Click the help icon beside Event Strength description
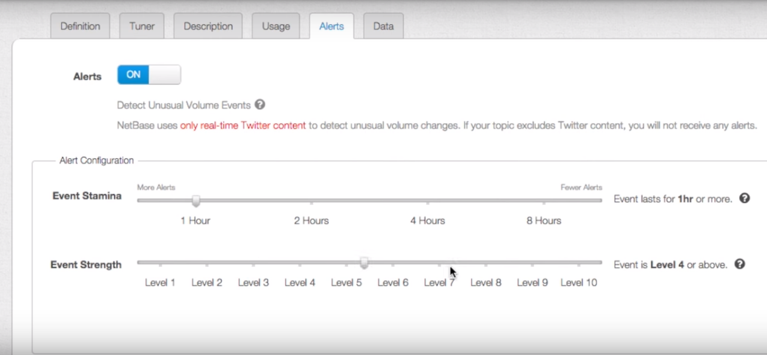767x355 pixels. (739, 263)
